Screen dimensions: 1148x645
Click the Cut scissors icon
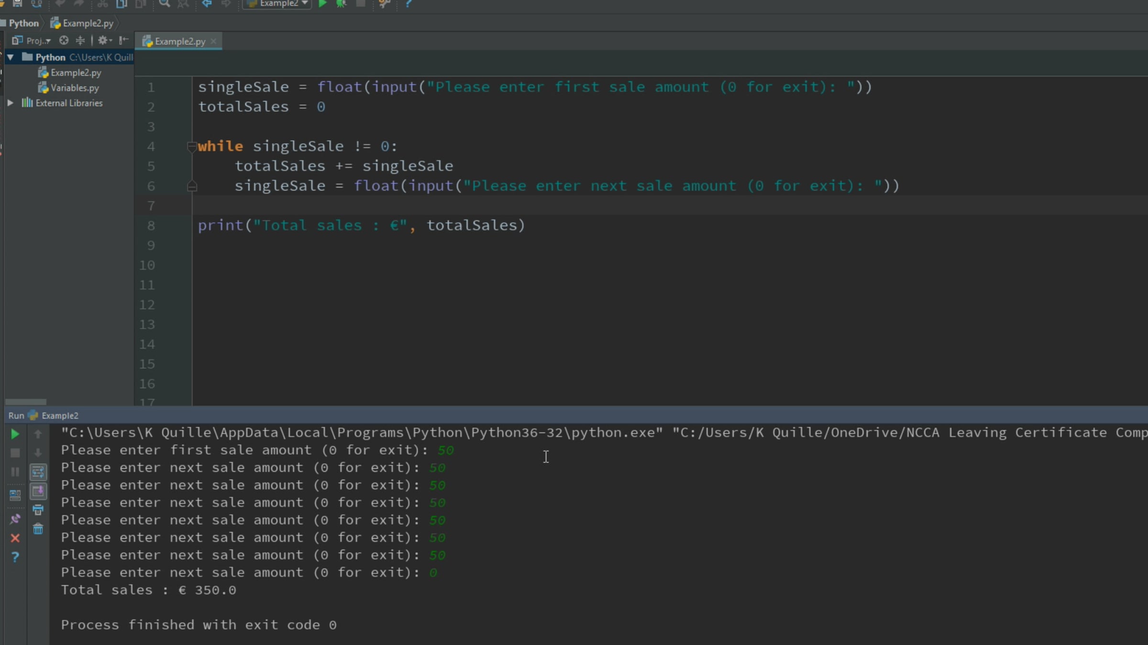click(x=102, y=3)
